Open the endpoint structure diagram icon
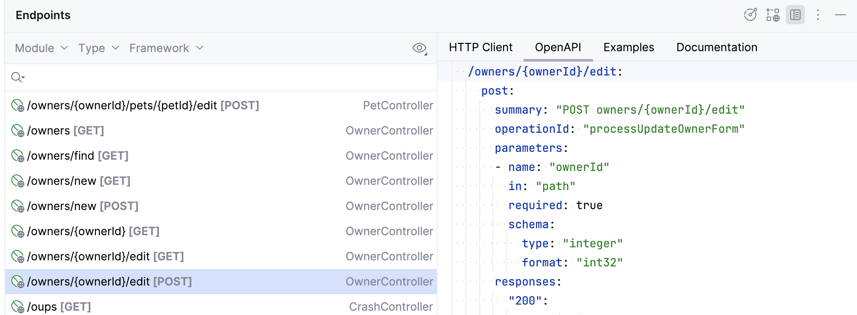This screenshot has width=857, height=315. click(773, 15)
